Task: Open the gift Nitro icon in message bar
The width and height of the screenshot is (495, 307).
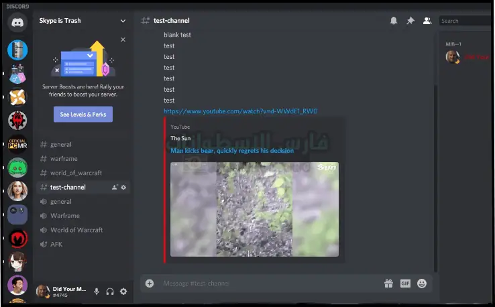Action: point(388,284)
